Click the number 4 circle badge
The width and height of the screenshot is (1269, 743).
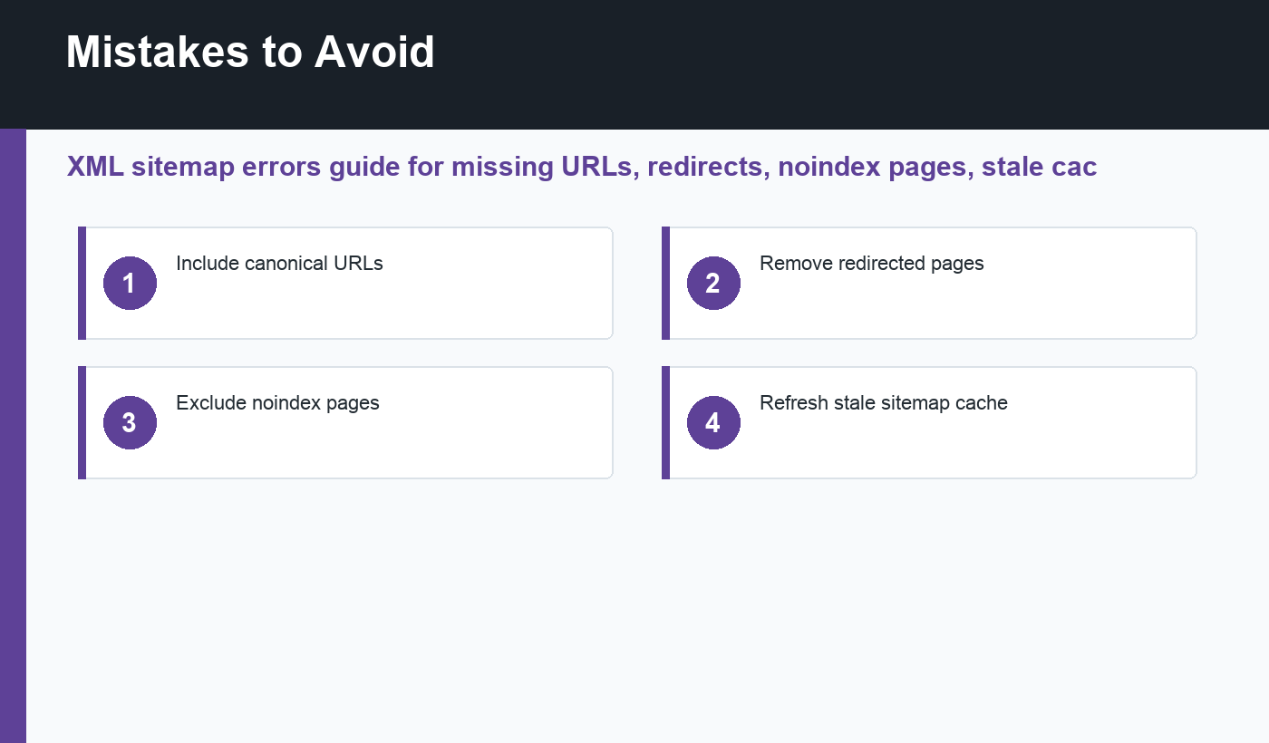pos(713,422)
